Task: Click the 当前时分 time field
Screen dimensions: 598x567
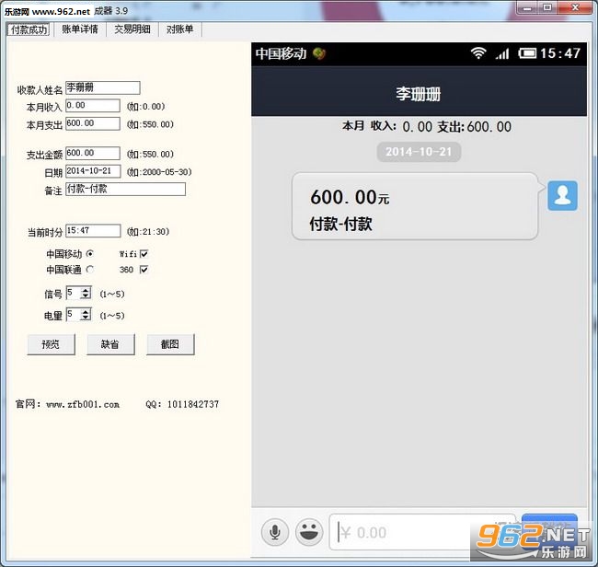Action: click(93, 231)
